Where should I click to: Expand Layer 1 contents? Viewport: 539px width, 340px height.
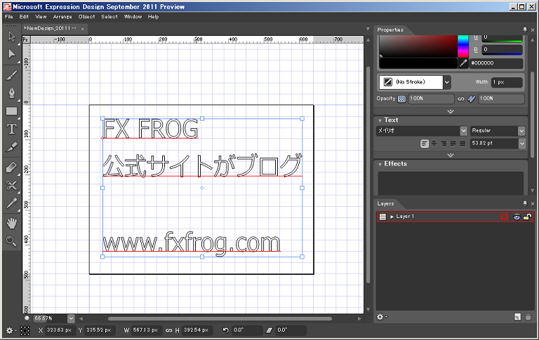[x=392, y=217]
